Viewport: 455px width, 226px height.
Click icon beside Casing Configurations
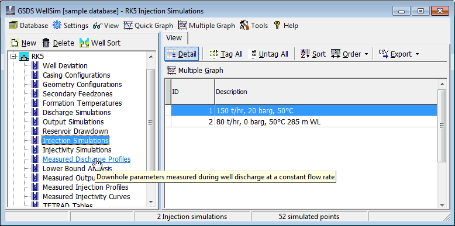(x=36, y=75)
